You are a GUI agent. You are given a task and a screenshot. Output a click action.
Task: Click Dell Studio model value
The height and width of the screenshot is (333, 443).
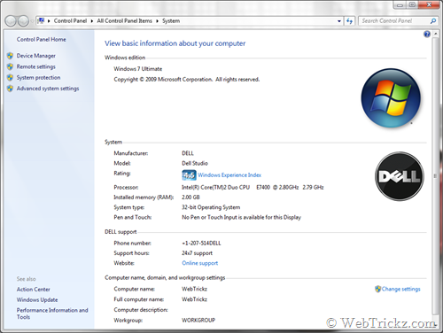coord(195,163)
